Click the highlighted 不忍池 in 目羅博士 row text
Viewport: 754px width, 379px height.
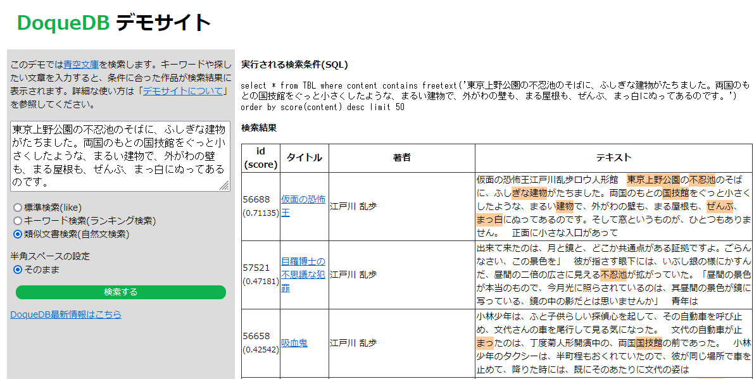[613, 275]
